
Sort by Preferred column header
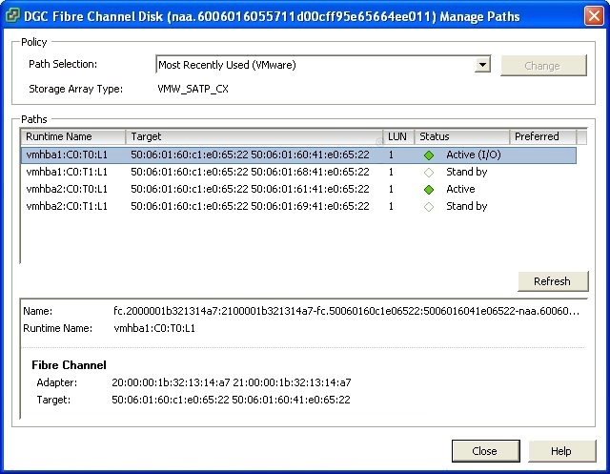click(x=542, y=136)
